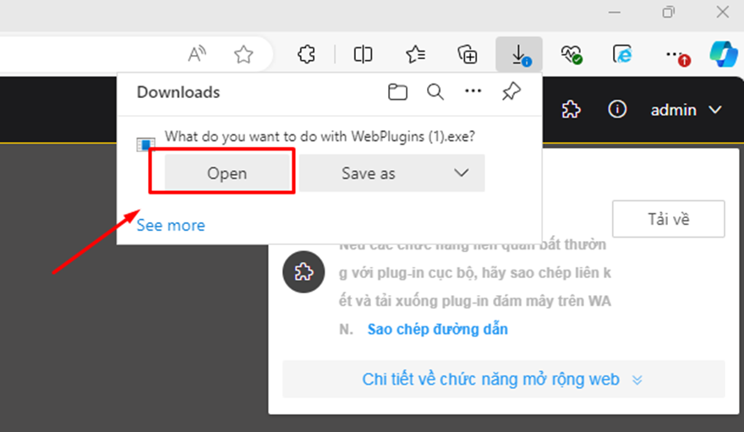Click Sao chép đường dẫn link
Screen dimensions: 744x432
[437, 329]
